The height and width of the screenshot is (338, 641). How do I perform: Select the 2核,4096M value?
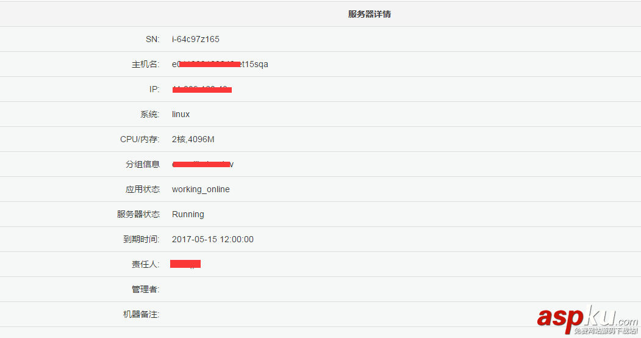193,139
